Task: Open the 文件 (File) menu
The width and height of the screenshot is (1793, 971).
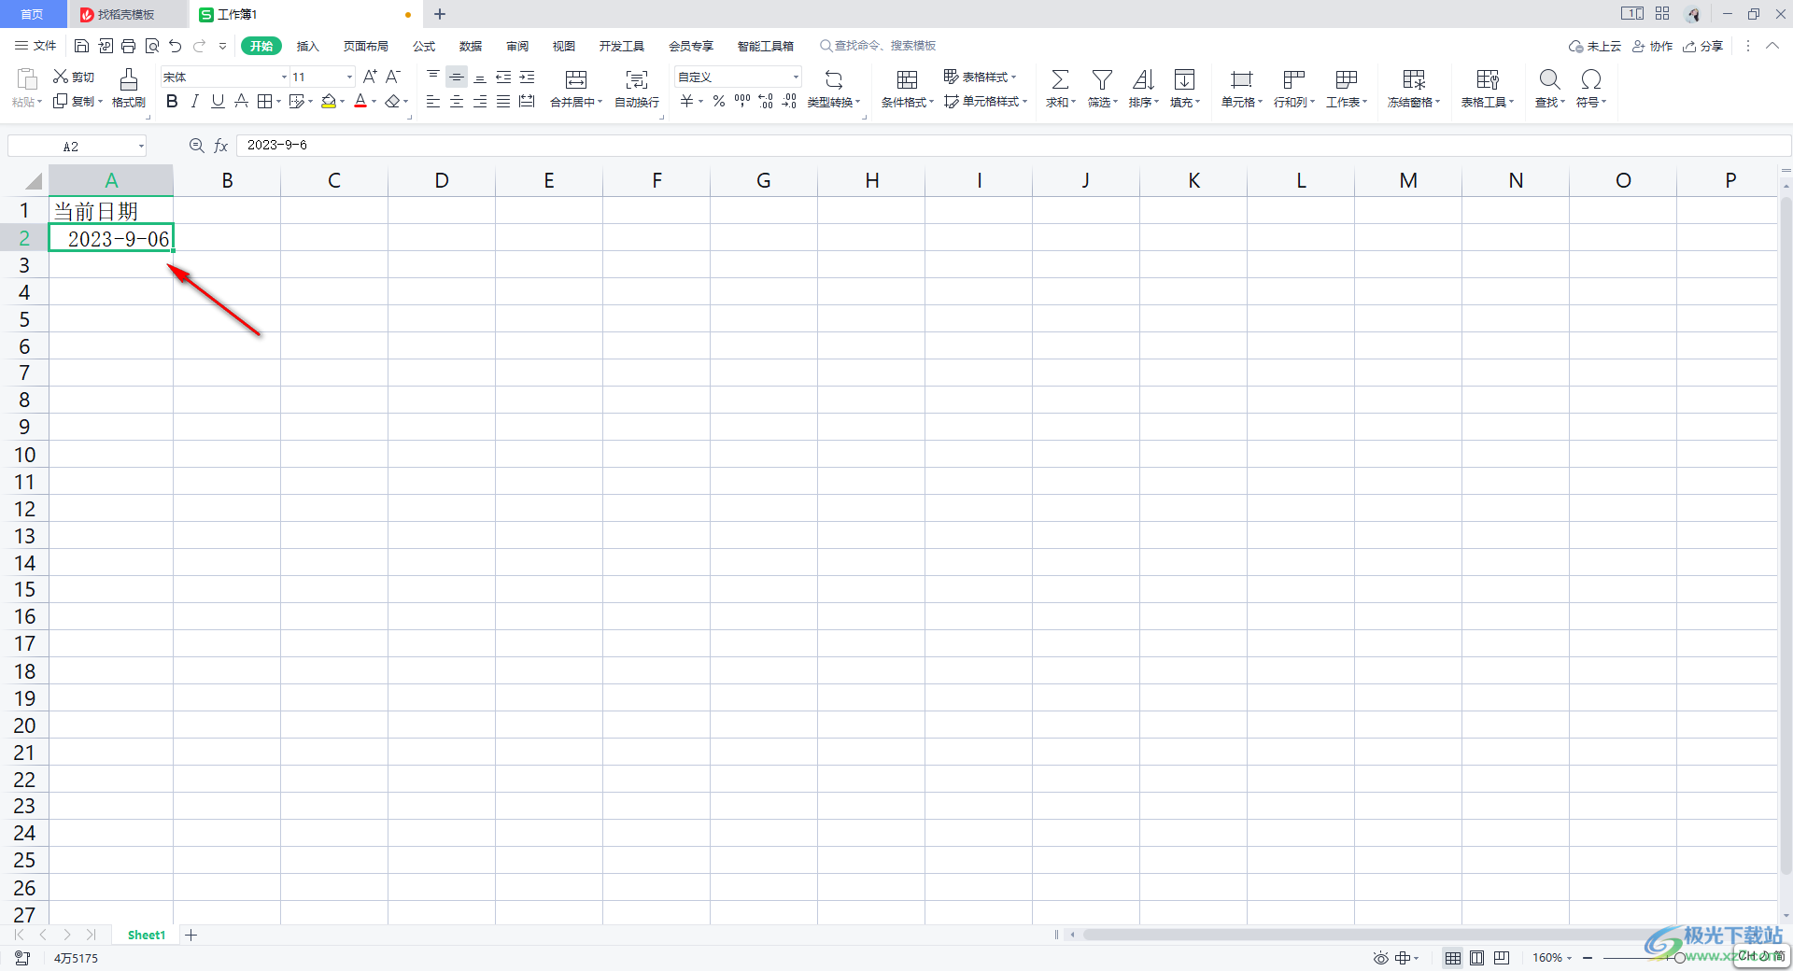Action: 35,46
